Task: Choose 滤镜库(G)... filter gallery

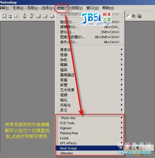Action: click(x=90, y=27)
